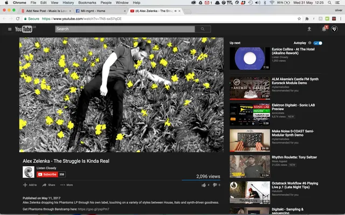Dislike the video with thumbs down
This screenshot has height=215, width=345.
click(215, 185)
